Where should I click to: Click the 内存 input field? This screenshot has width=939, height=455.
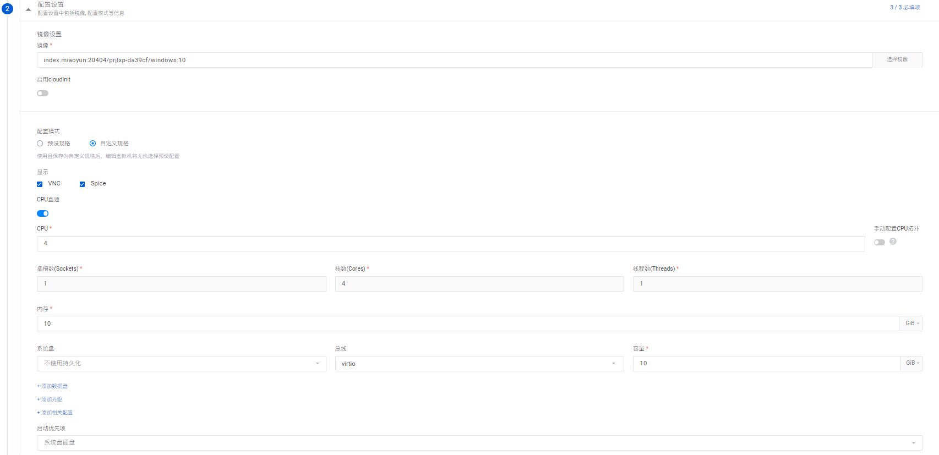467,324
